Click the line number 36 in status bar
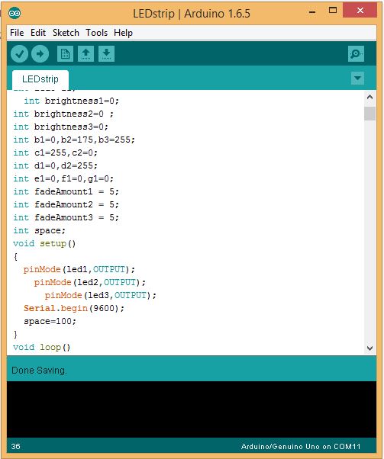Image resolution: width=384 pixels, height=459 pixels. pyautogui.click(x=16, y=446)
